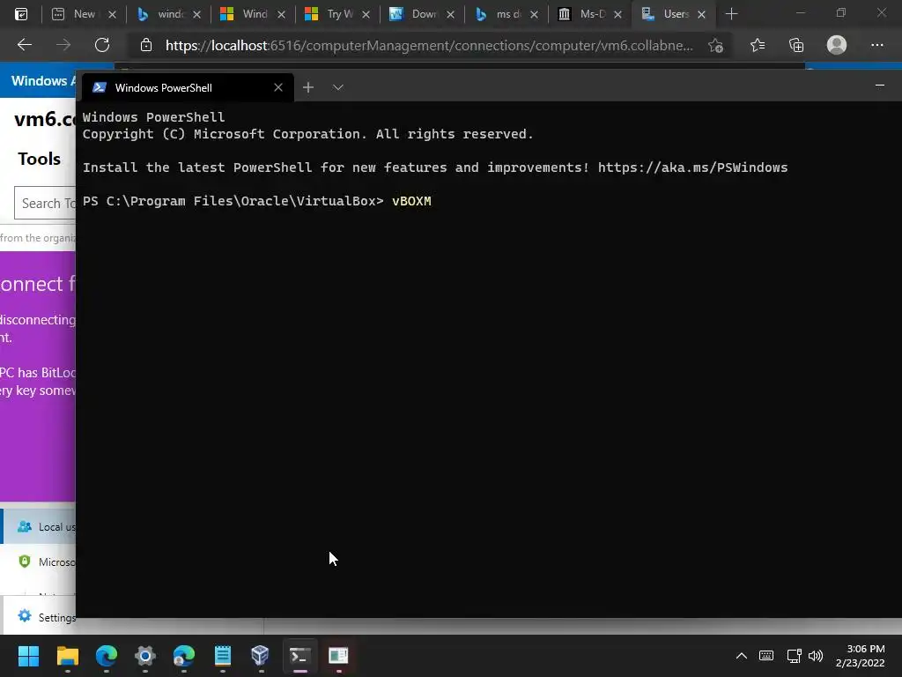
Task: Open a new Edge tab
Action: [x=731, y=14]
